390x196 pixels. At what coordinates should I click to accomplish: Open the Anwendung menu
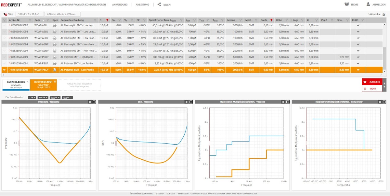click(120, 5)
